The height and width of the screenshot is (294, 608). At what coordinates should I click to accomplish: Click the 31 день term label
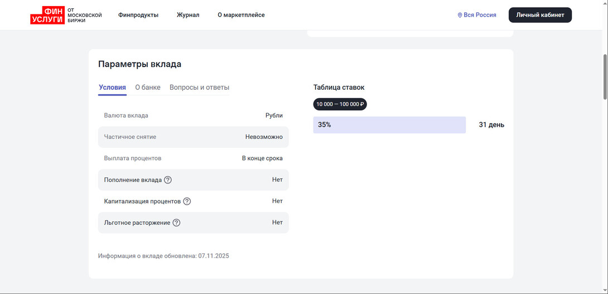pyautogui.click(x=491, y=125)
